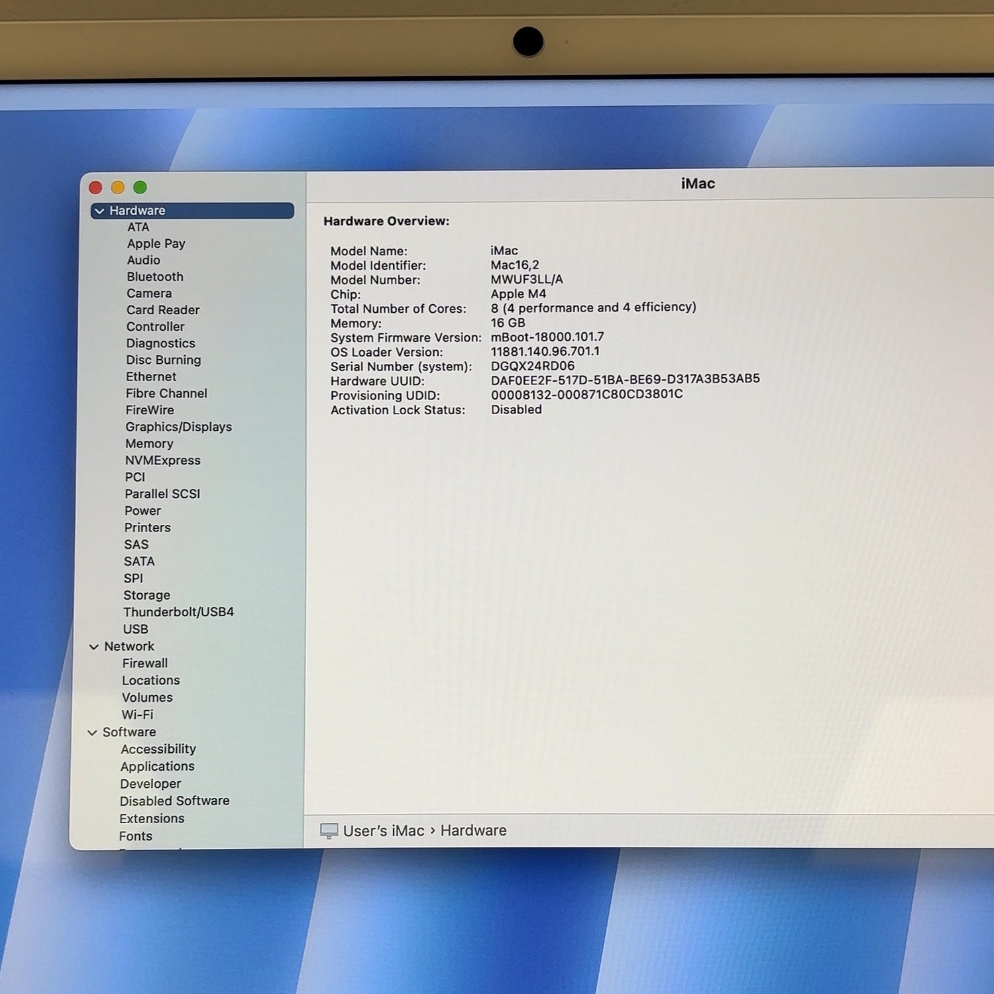The height and width of the screenshot is (994, 994).
Task: Click the Model Number value MWUF3LL/A
Action: coord(527,280)
